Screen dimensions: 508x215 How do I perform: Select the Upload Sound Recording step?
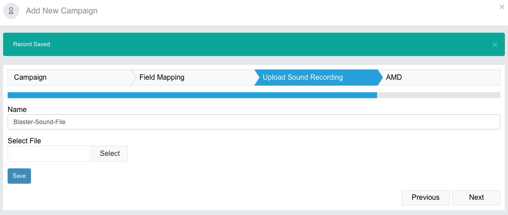pyautogui.click(x=316, y=77)
